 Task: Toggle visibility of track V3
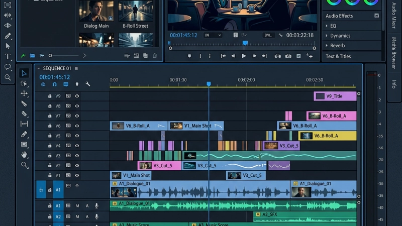pos(77,156)
